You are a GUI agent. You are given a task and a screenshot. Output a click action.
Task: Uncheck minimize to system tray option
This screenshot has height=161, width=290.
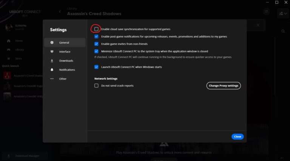96,51
